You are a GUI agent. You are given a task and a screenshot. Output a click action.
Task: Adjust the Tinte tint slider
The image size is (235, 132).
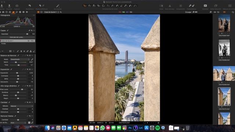18,65
